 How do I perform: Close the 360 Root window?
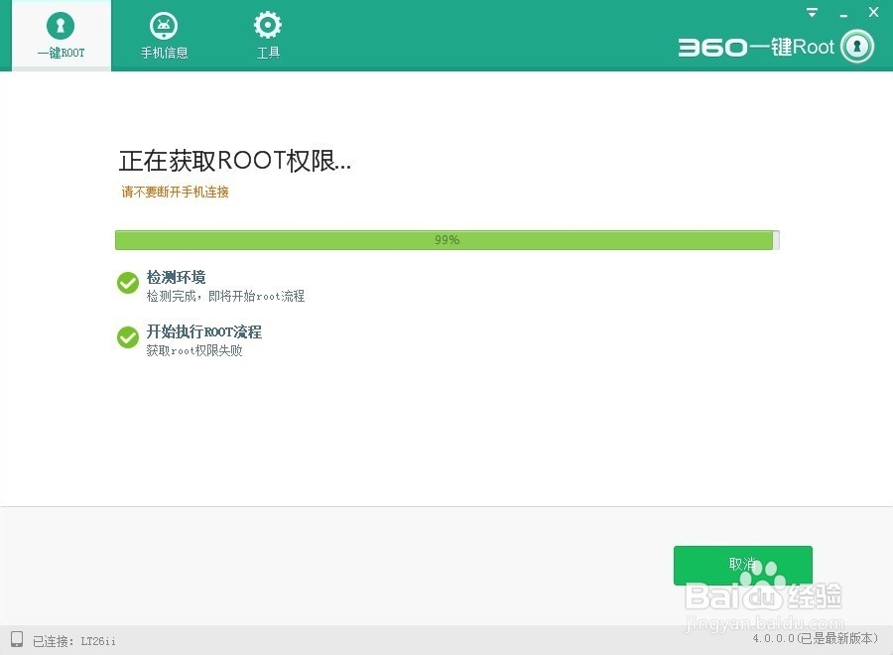tap(873, 12)
